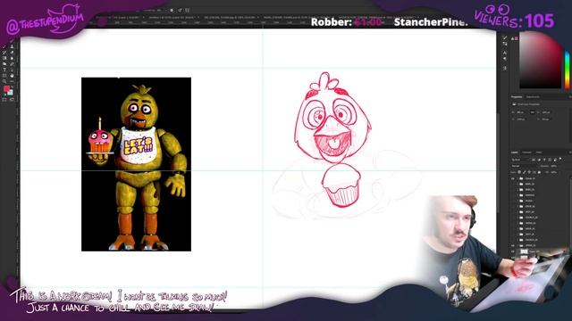
Task: Filter layers by shape layers
Action: click(550, 160)
